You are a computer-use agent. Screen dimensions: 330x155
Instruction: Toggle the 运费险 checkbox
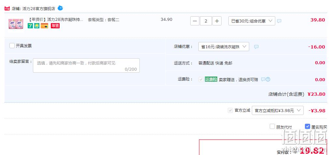click(x=201, y=79)
